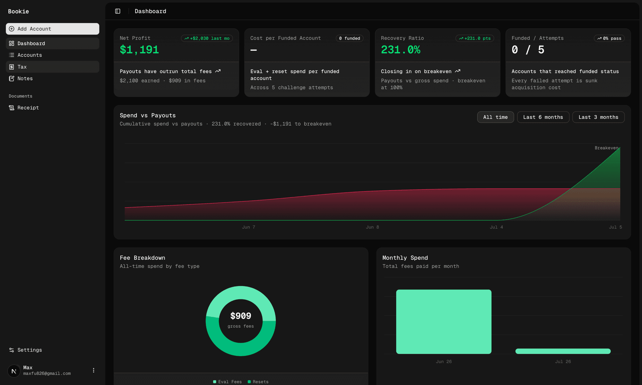
Task: Click the +$2,030 last mo badge
Action: (x=207, y=38)
